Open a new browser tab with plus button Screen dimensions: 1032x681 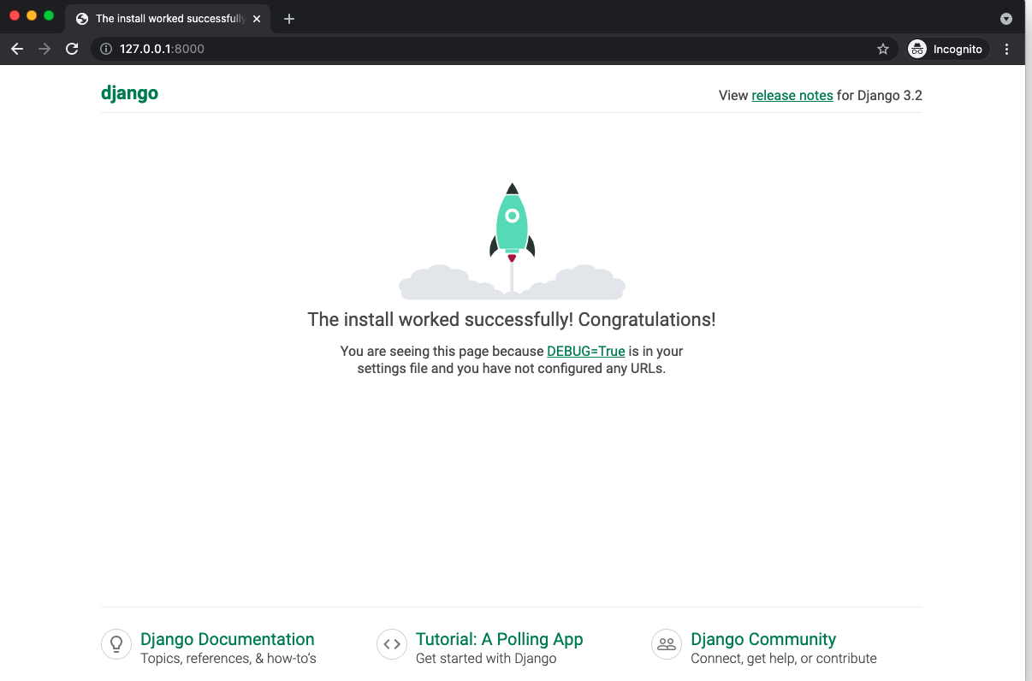coord(288,18)
